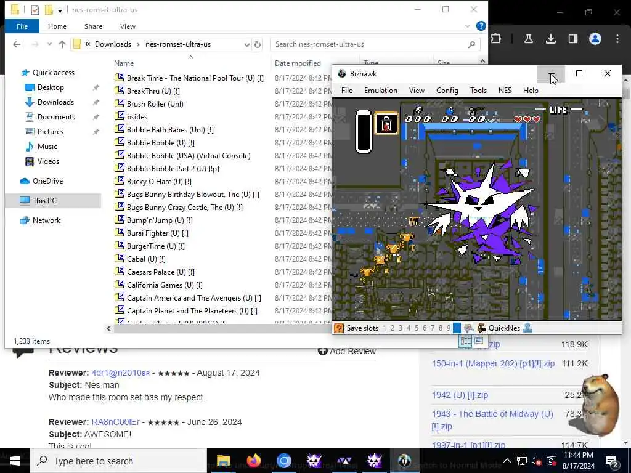Expand the Explorer ribbon chevron
The width and height of the screenshot is (631, 473).
[x=467, y=26]
